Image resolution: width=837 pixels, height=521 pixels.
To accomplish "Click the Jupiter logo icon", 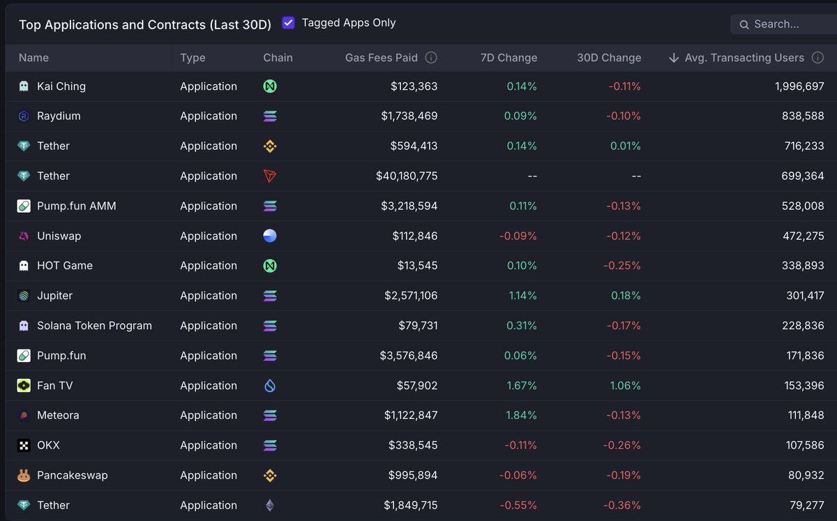I will click(24, 296).
